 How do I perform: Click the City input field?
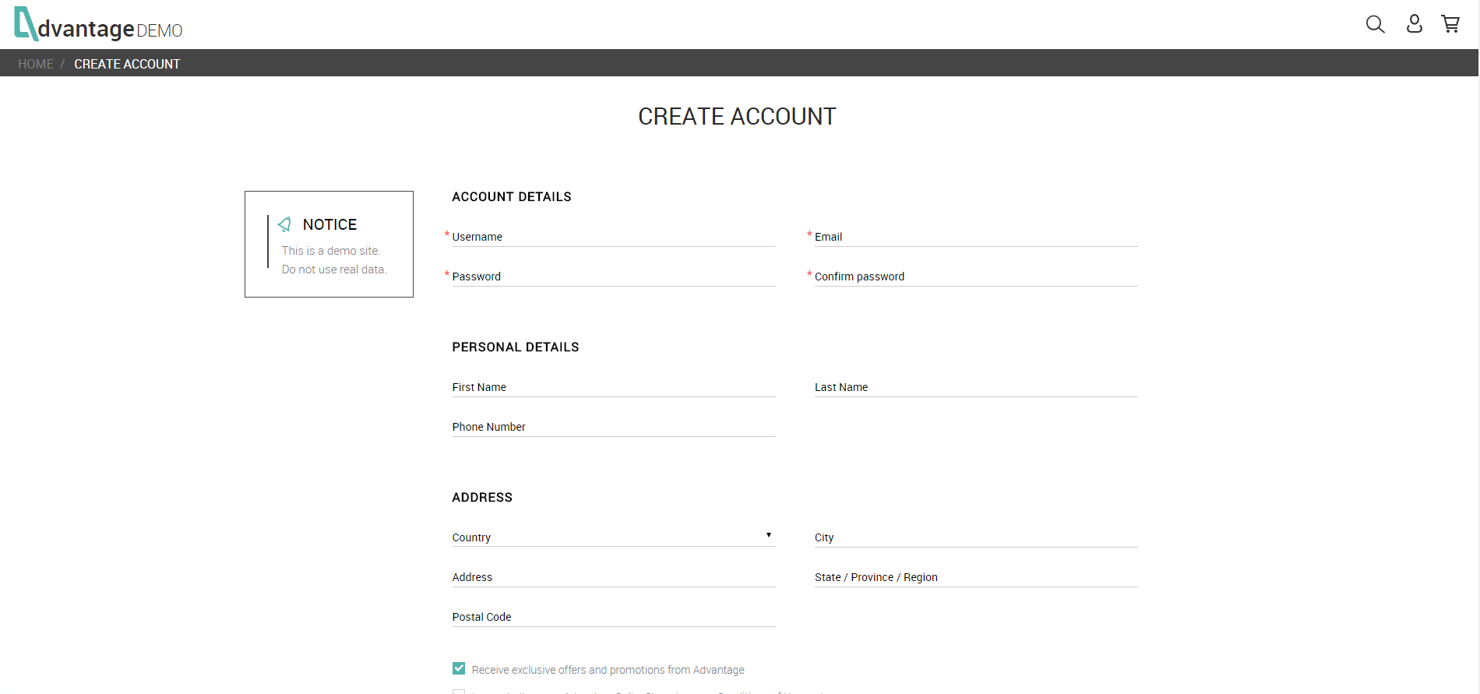pos(975,537)
